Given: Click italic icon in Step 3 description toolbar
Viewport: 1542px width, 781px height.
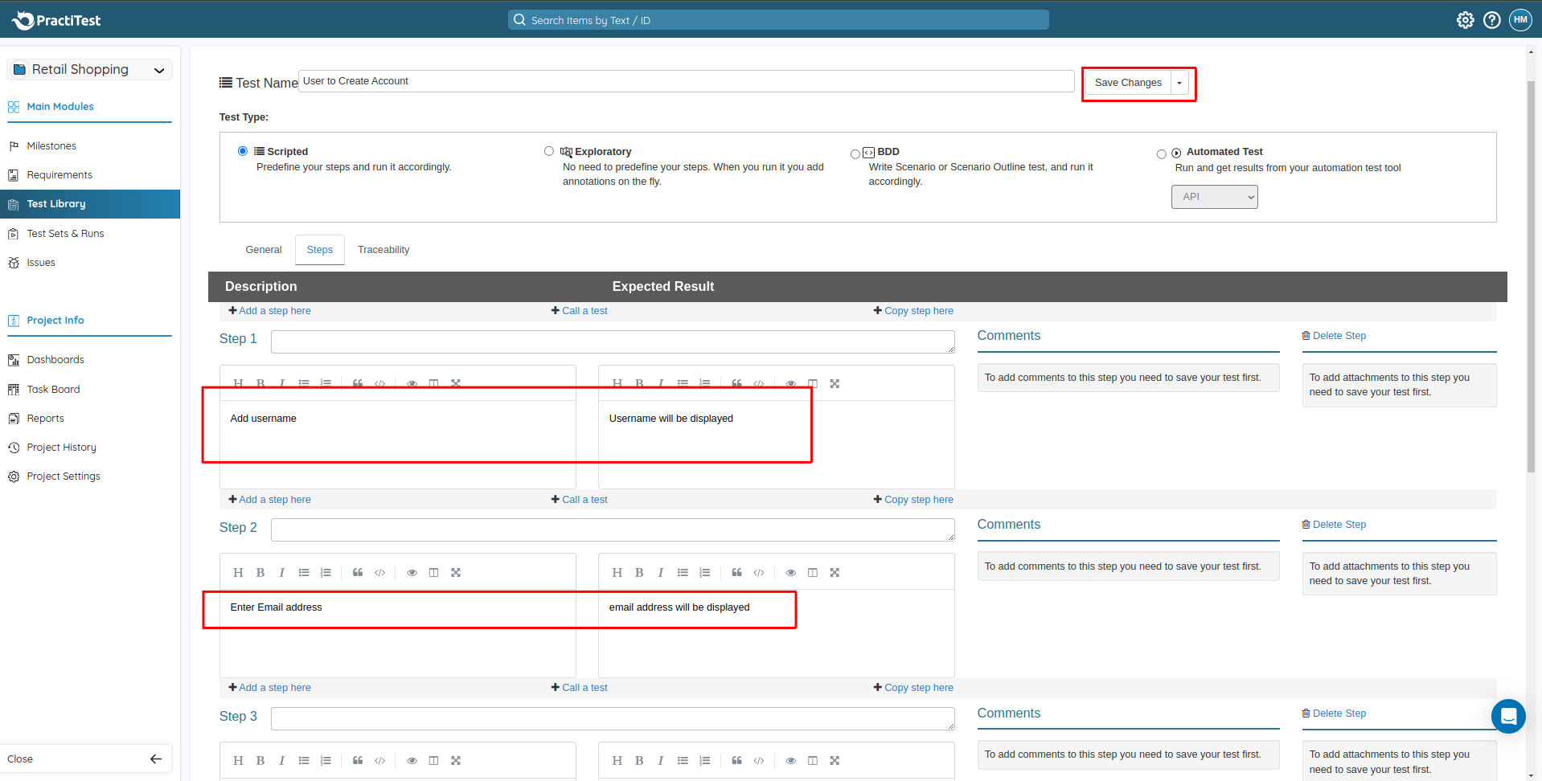Looking at the screenshot, I should coord(281,761).
